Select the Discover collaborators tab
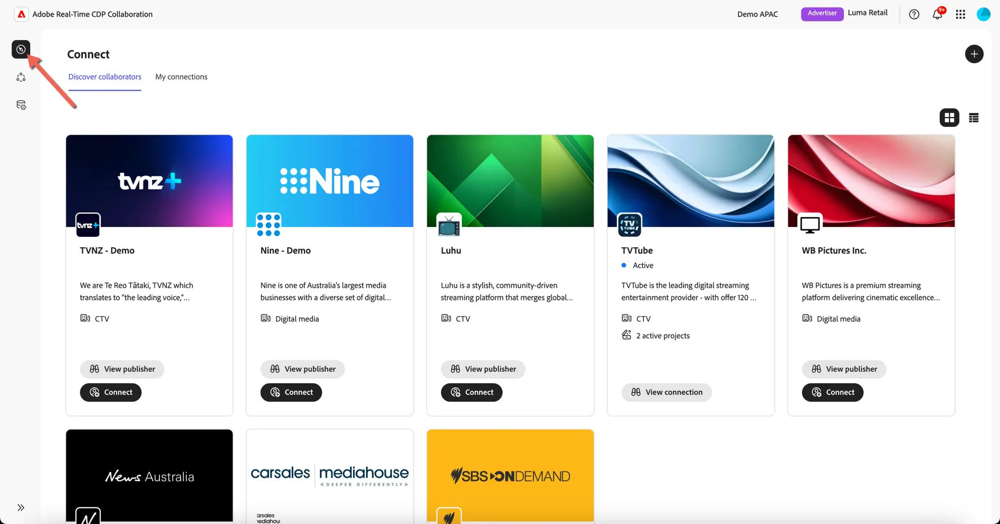The image size is (1000, 524). 105,76
